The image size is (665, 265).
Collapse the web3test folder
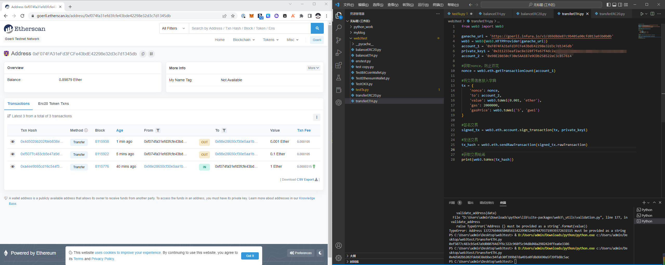[360, 38]
